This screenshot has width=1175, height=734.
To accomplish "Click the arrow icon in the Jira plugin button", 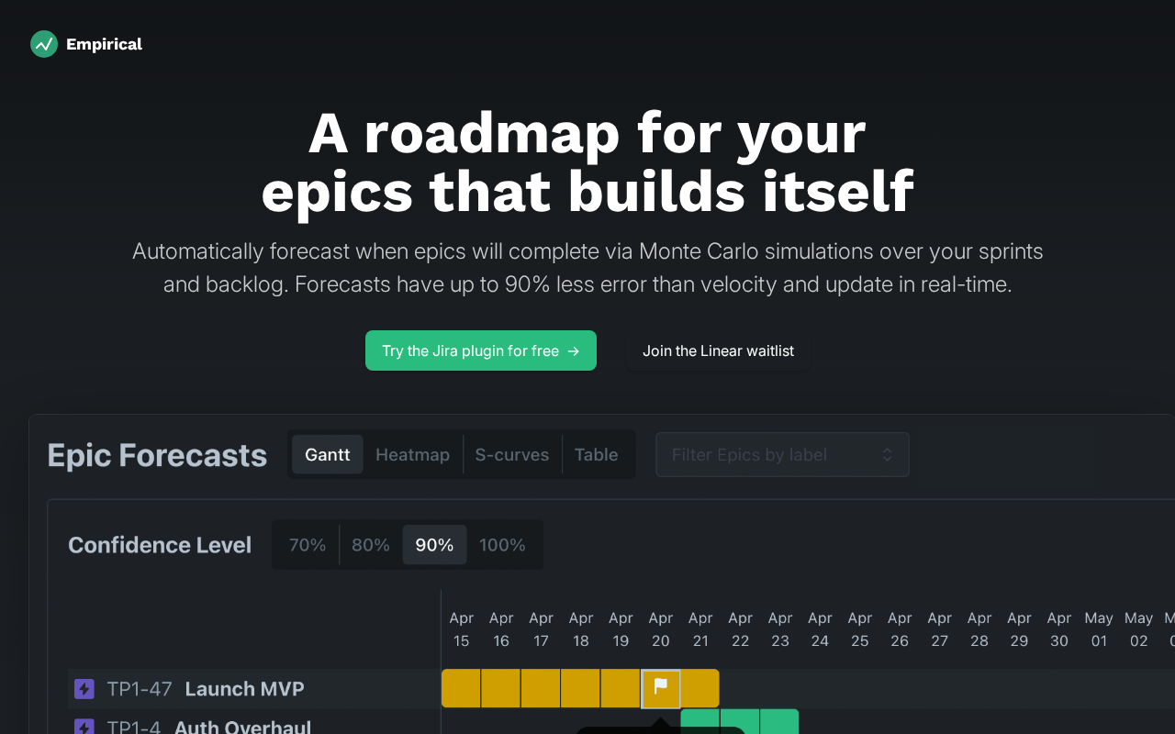I will (574, 351).
